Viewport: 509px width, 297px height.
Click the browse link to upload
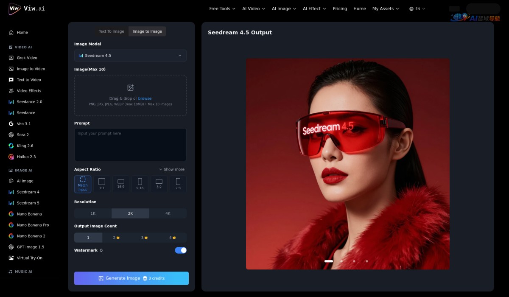[145, 98]
